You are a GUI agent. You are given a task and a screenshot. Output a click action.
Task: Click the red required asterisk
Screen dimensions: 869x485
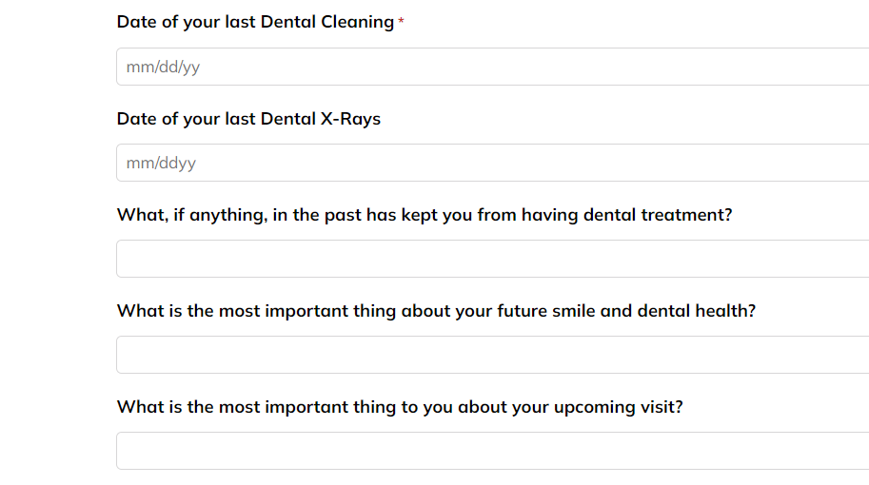click(x=402, y=22)
